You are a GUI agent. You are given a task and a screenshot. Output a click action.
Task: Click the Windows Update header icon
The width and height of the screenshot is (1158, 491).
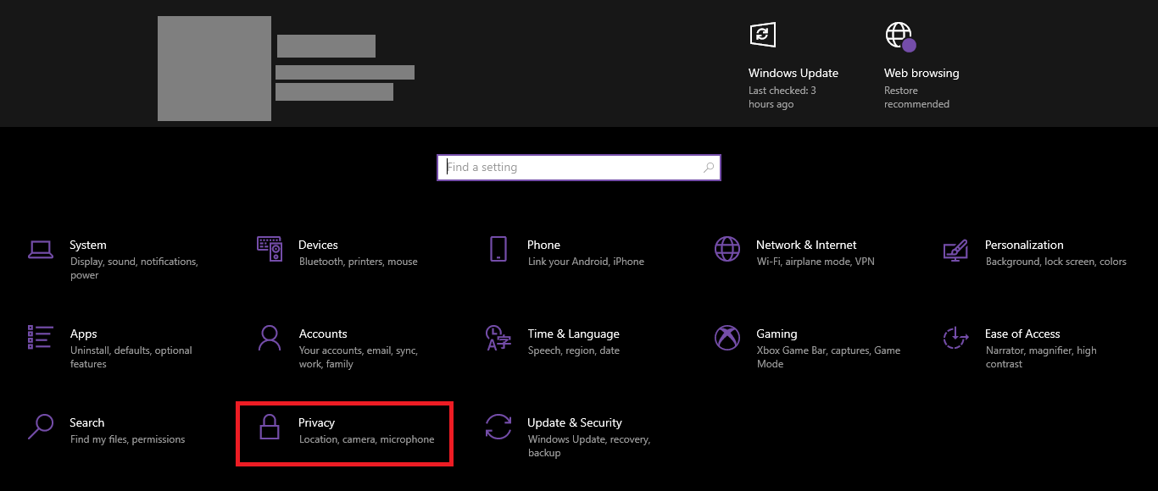pos(763,35)
